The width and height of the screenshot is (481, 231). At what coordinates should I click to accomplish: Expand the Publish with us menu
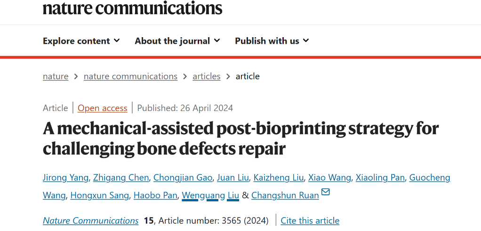pyautogui.click(x=272, y=41)
